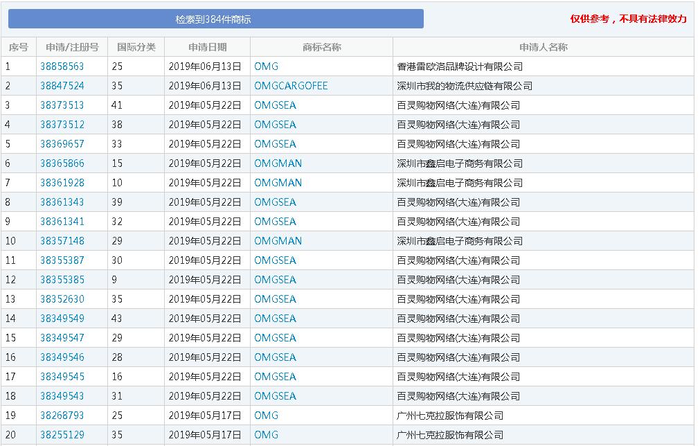Open application number 38847524
The height and width of the screenshot is (446, 700).
pyautogui.click(x=62, y=86)
